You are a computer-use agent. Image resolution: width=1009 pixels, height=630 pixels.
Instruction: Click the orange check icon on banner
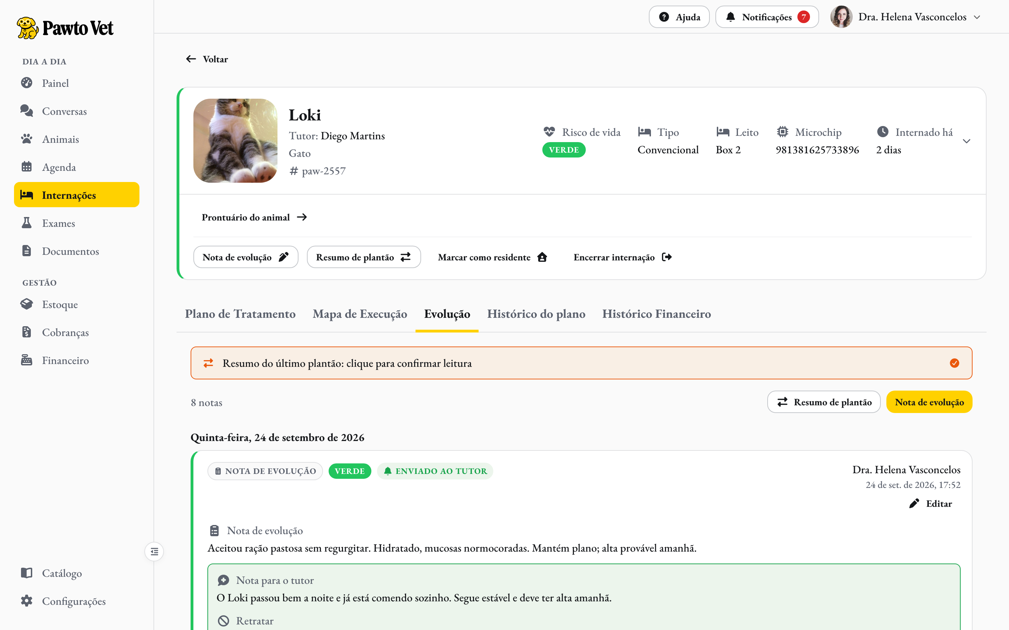coord(954,363)
